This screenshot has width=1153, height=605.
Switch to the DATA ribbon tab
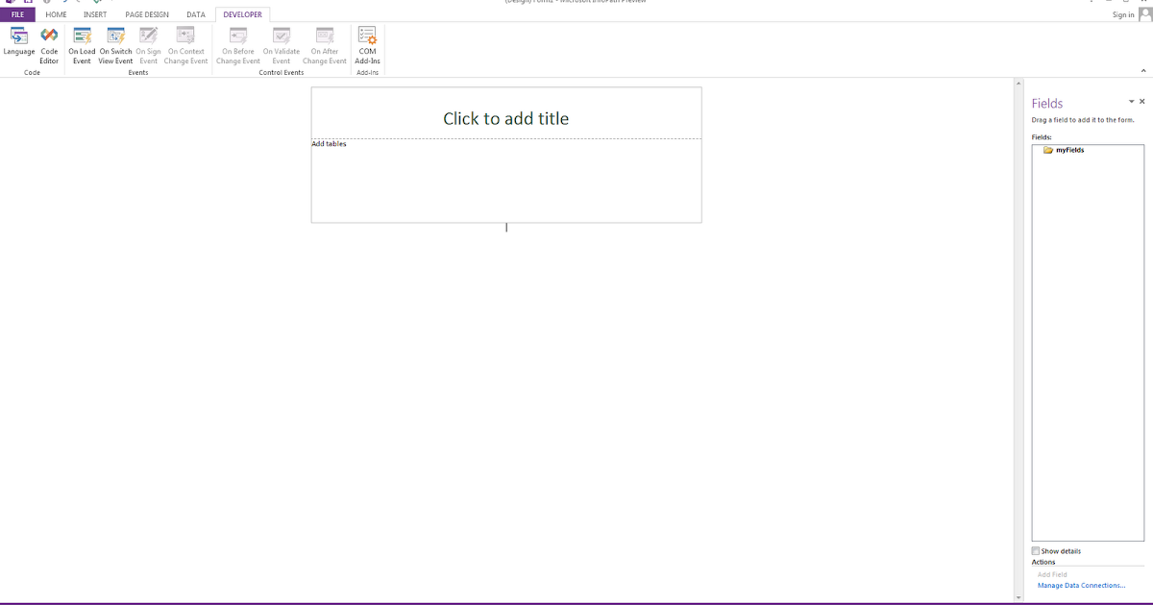click(x=196, y=14)
